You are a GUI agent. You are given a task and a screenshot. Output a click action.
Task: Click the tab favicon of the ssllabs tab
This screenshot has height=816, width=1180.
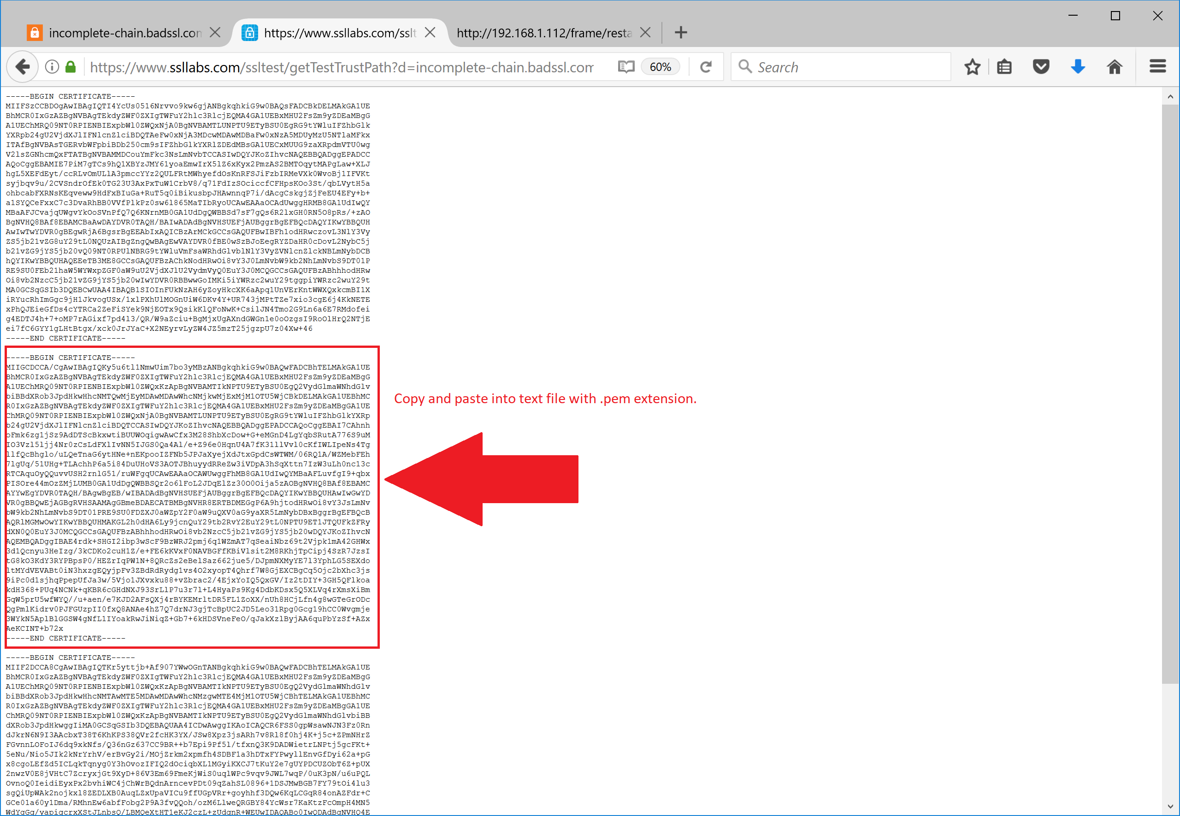(x=250, y=33)
